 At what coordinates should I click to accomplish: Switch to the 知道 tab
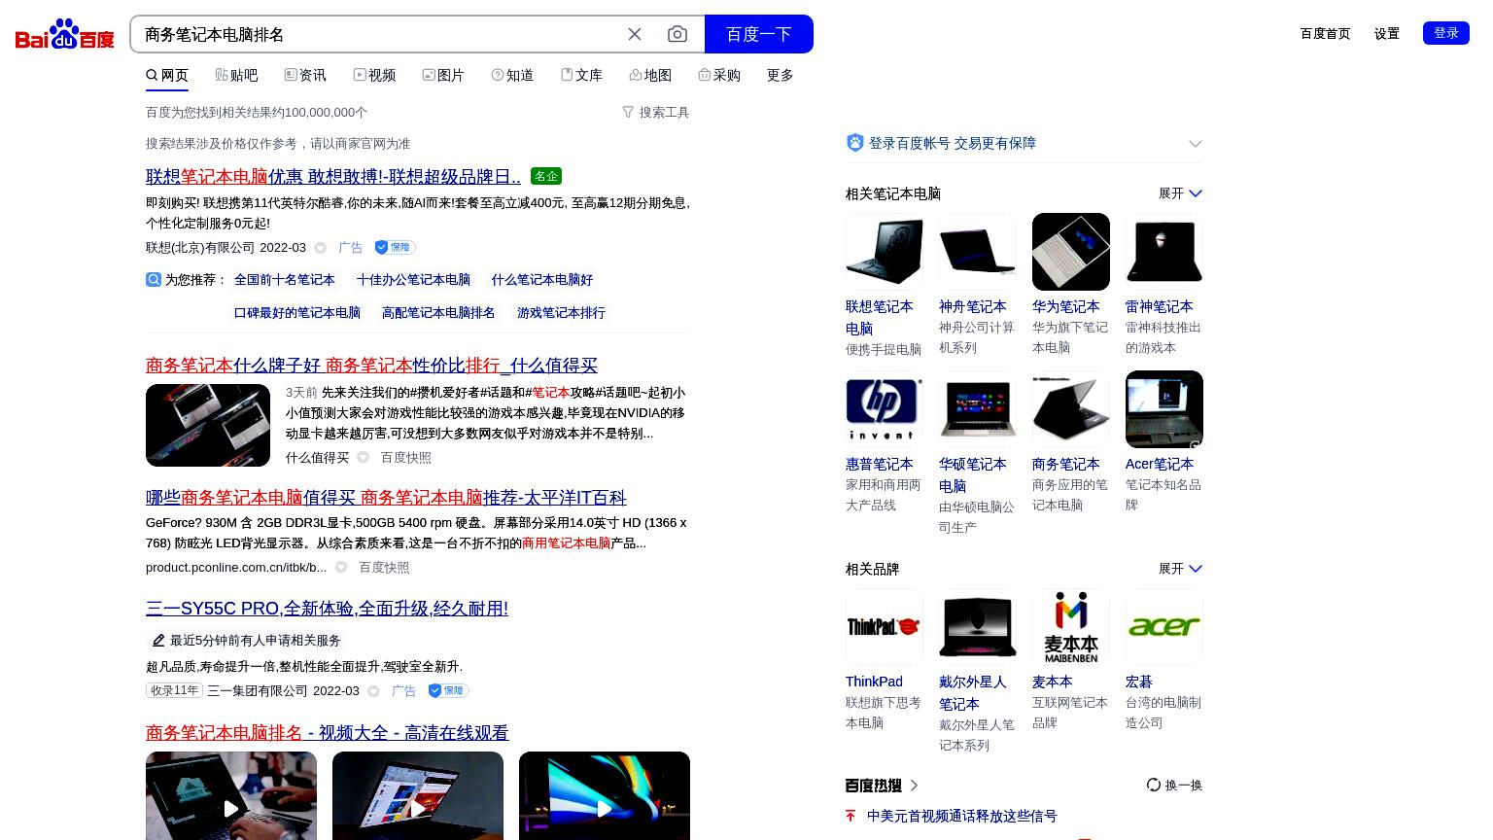pos(512,75)
